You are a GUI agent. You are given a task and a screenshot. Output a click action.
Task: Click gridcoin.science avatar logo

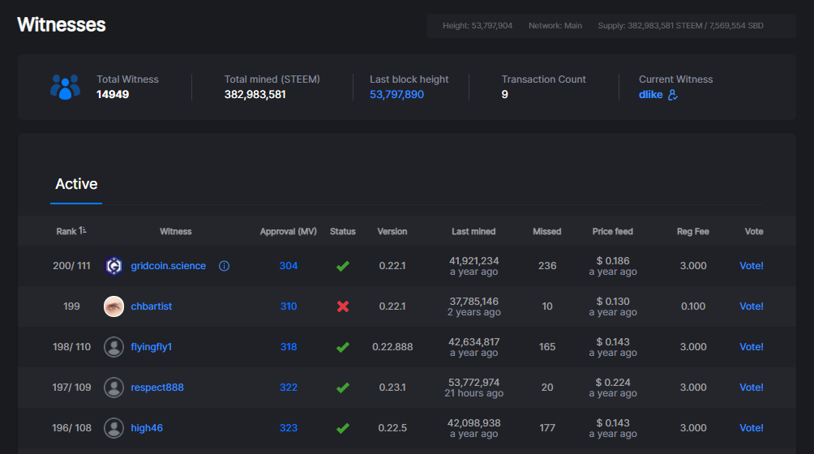(x=114, y=266)
